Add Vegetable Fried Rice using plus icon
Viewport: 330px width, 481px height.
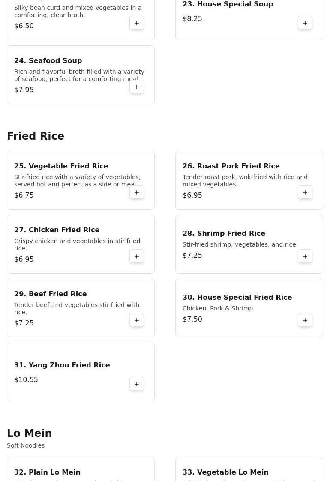click(137, 192)
